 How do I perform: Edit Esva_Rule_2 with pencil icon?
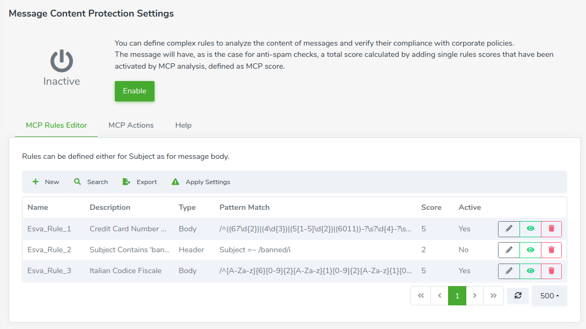click(509, 250)
